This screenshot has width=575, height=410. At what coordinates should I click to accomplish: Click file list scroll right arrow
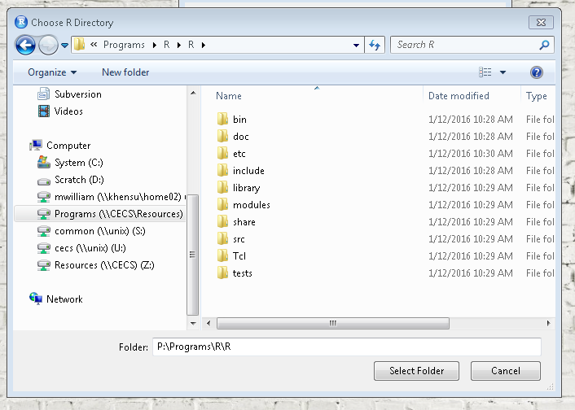click(549, 323)
